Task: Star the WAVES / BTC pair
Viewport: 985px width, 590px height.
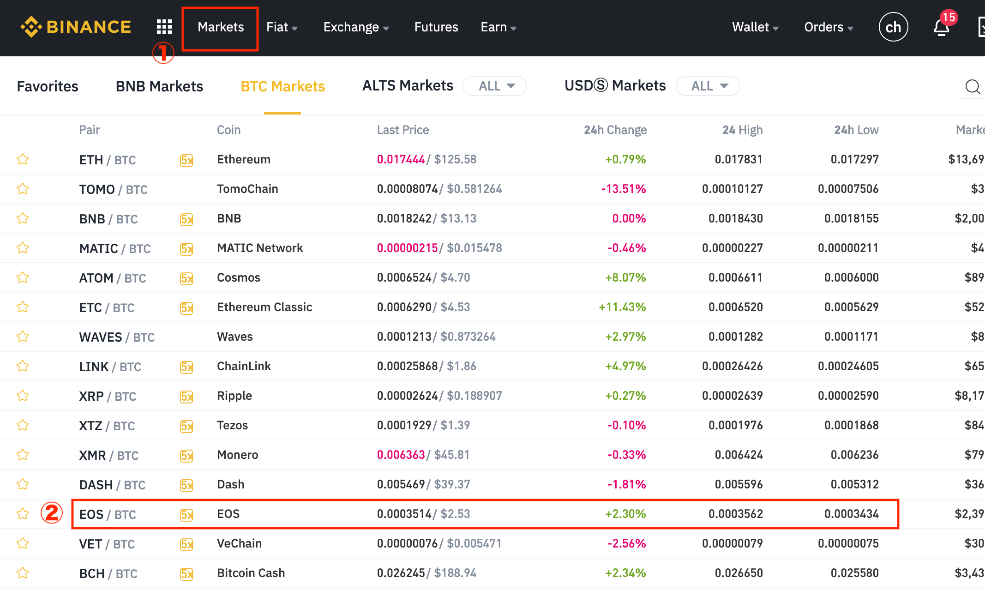Action: tap(23, 337)
